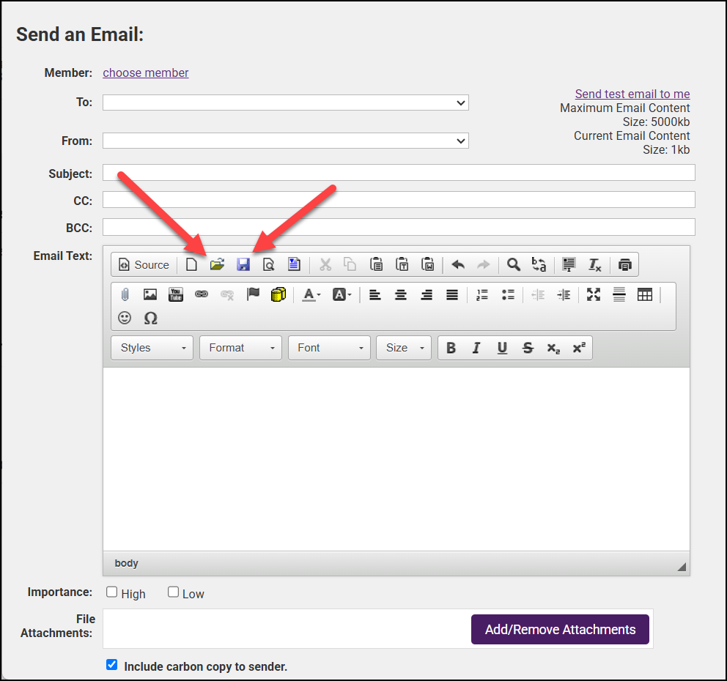Insert a table in email
Screen dimensions: 727x681
click(x=644, y=294)
